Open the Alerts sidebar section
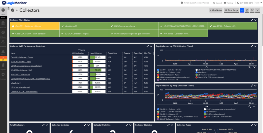 [x=3, y=52]
